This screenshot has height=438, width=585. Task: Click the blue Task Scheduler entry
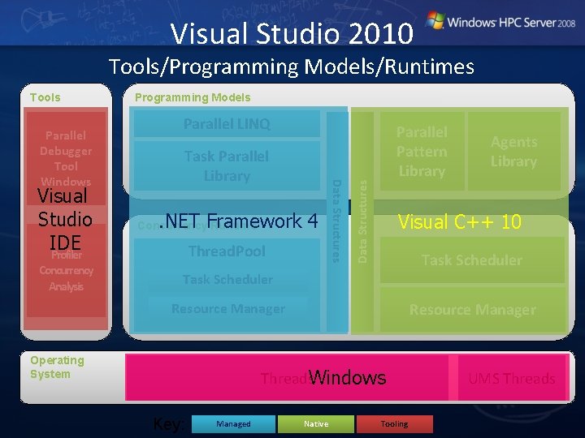(x=227, y=279)
